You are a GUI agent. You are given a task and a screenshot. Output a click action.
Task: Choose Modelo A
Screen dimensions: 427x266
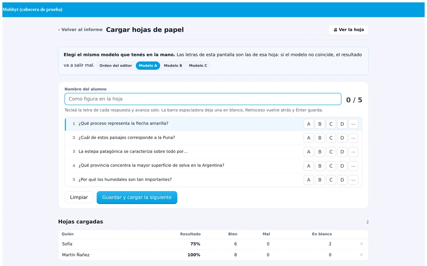pyautogui.click(x=148, y=66)
